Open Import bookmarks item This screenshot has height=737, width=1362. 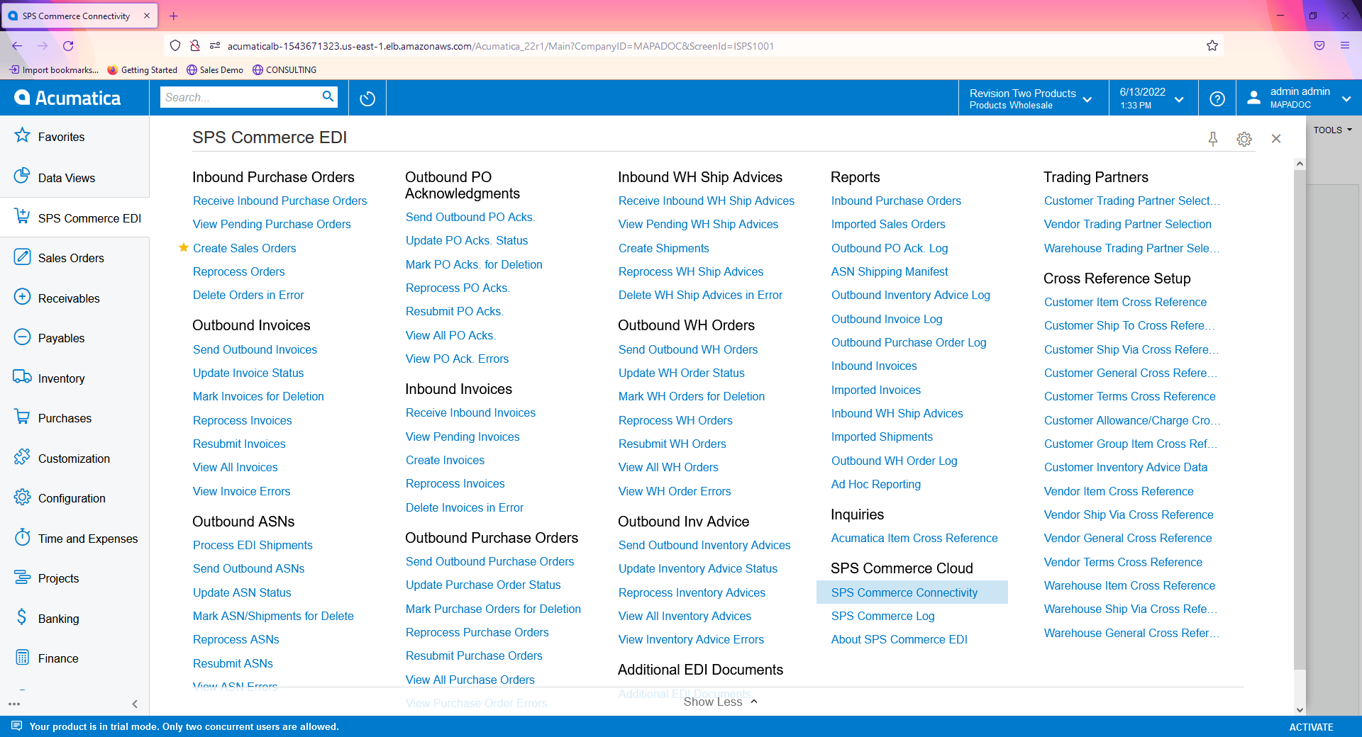tap(54, 70)
